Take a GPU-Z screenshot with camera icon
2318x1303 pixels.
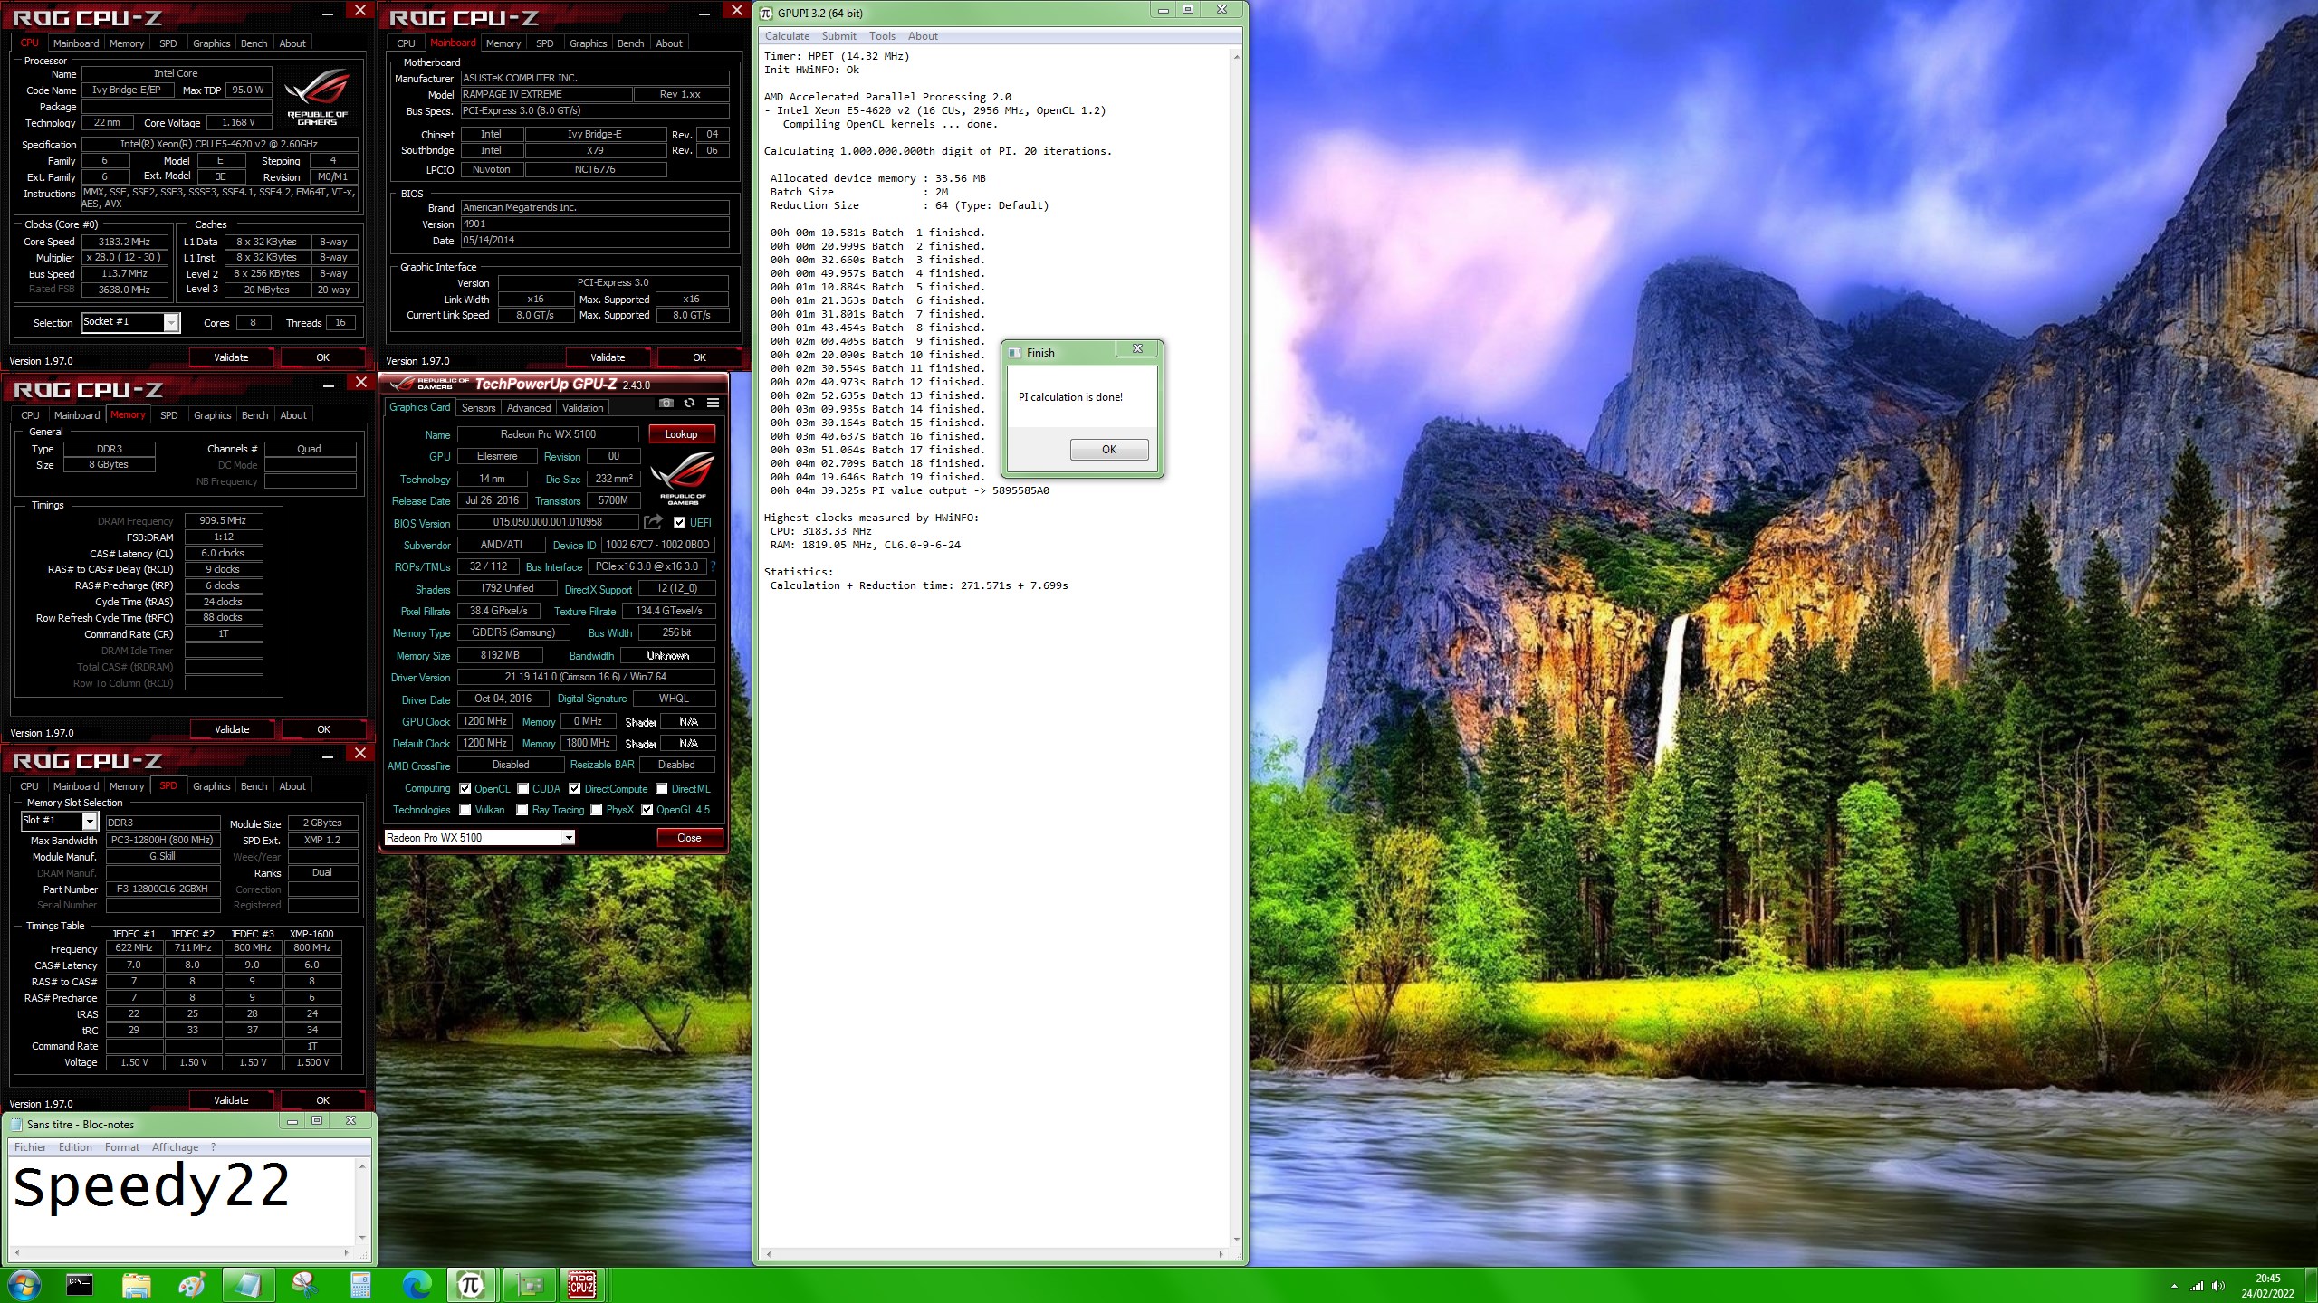[x=666, y=404]
